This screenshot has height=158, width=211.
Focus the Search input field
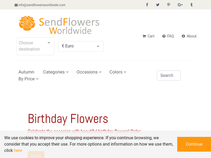pos(169,75)
